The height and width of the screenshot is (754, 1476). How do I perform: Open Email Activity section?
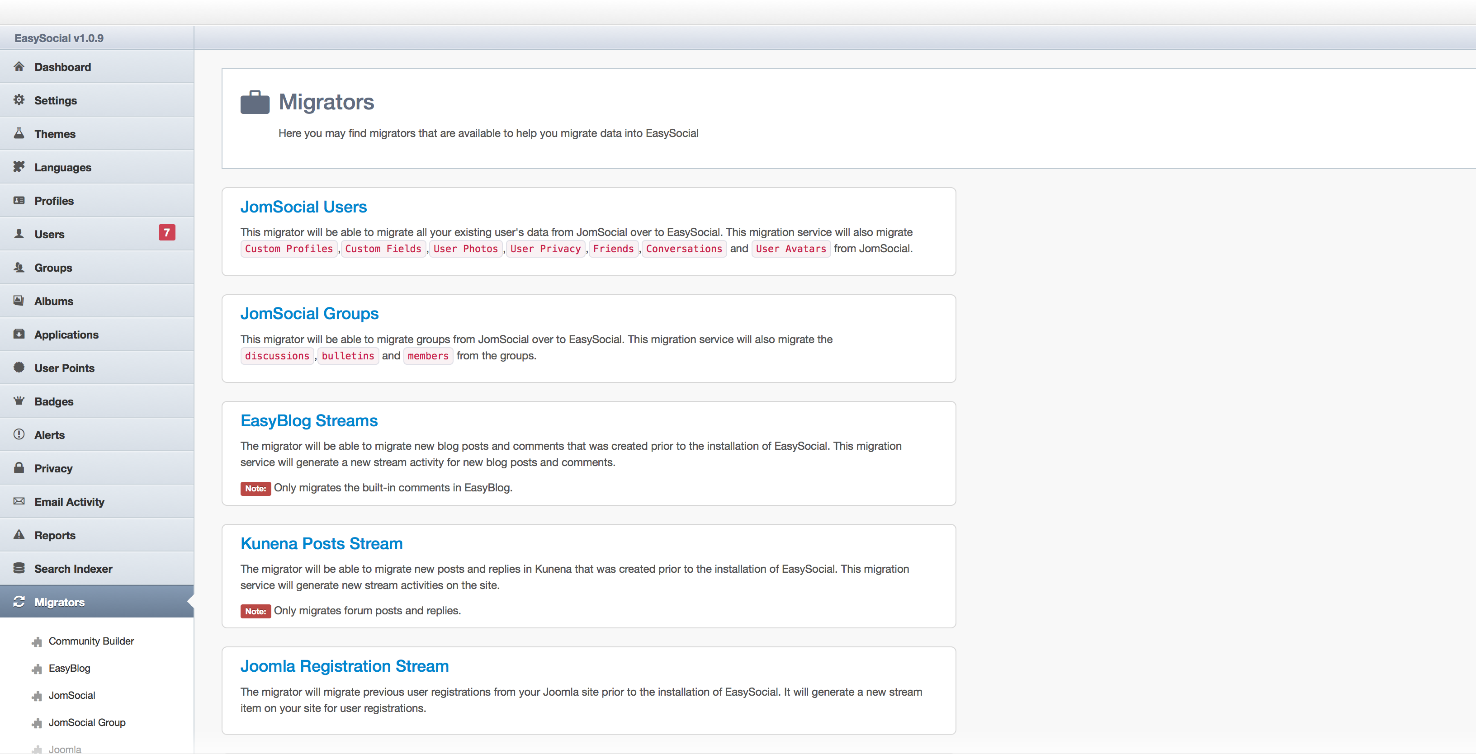pyautogui.click(x=97, y=501)
